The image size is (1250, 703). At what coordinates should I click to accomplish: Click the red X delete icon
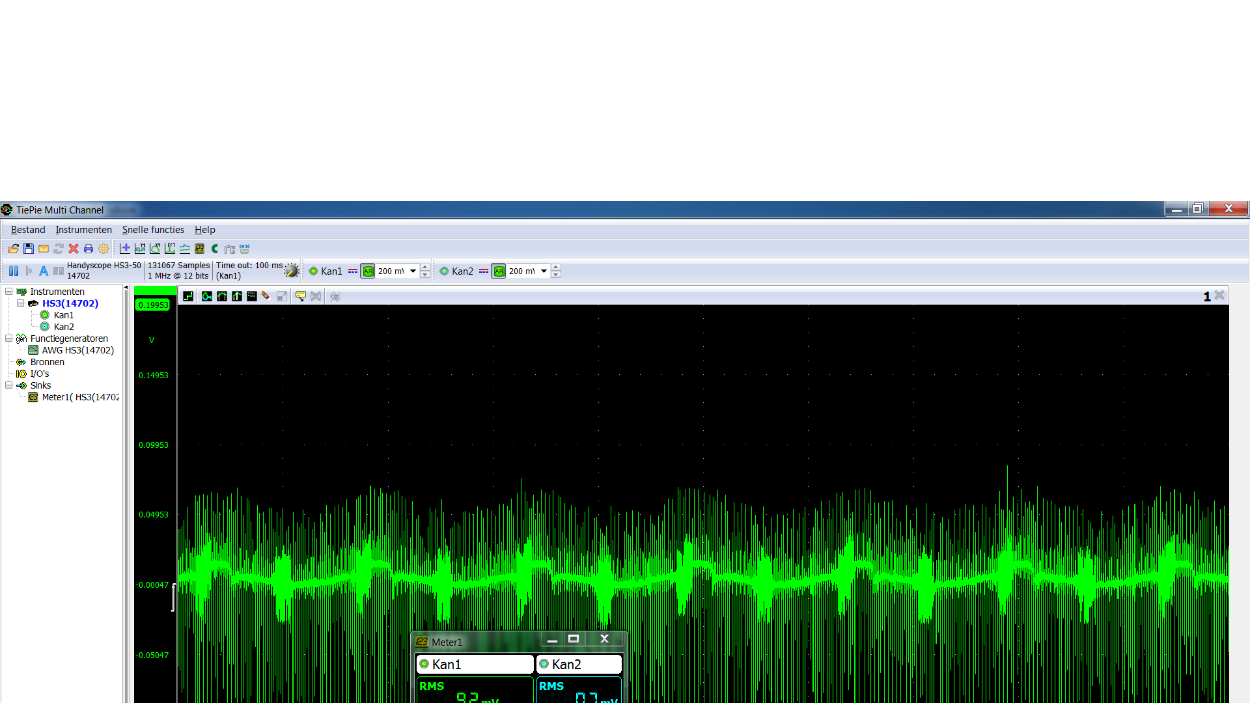coord(74,249)
